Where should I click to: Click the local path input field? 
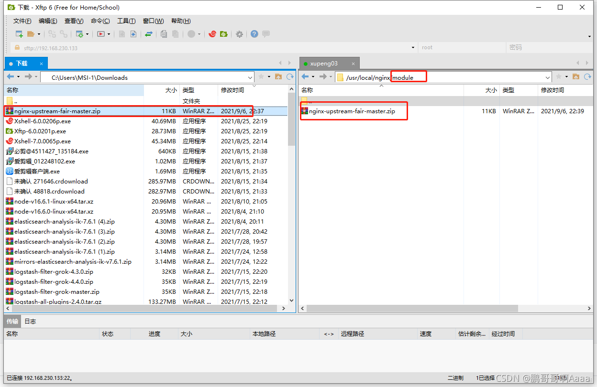(x=148, y=77)
